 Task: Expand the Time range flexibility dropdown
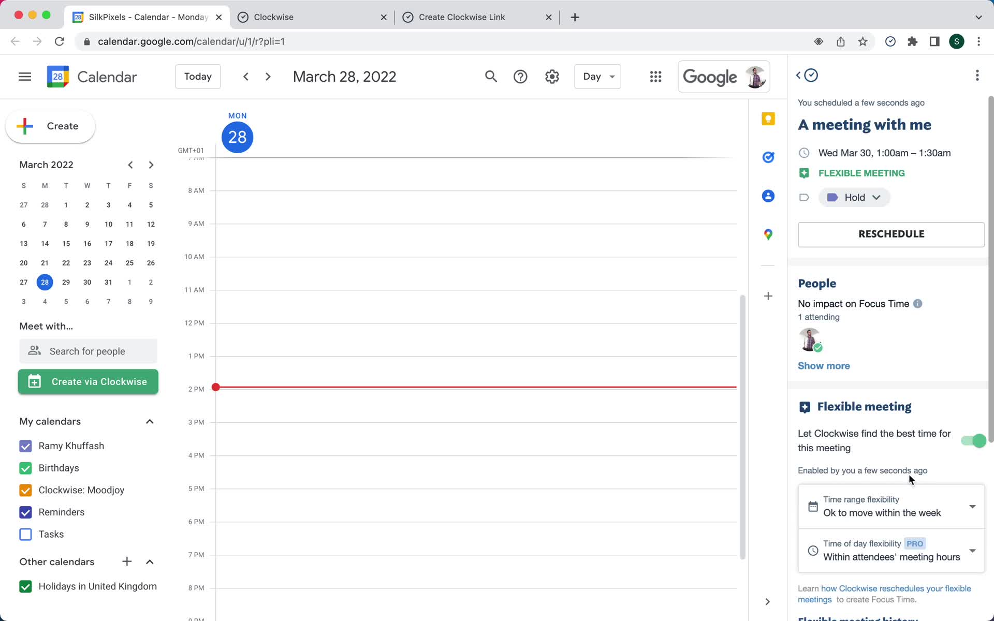(x=972, y=506)
